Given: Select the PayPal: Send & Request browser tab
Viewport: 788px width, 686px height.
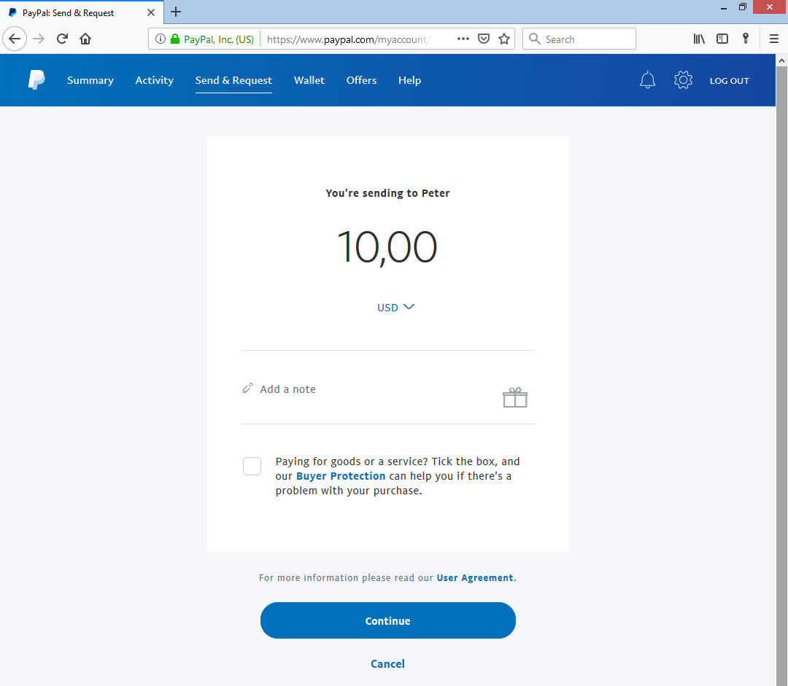Looking at the screenshot, I should point(82,12).
